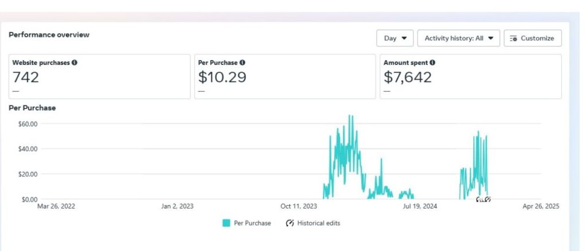Click the Amount spent info icon

432,63
